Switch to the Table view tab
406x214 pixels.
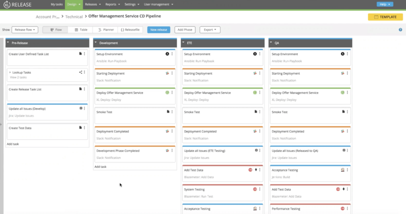coord(81,30)
